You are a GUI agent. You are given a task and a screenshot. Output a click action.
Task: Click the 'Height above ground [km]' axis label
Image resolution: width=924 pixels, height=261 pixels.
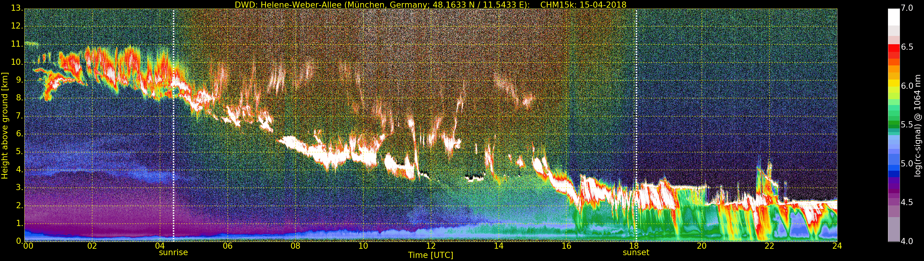pyautogui.click(x=5, y=126)
